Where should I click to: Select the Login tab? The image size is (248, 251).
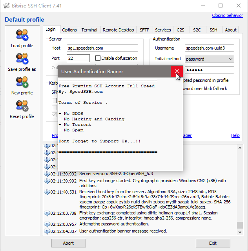51,29
